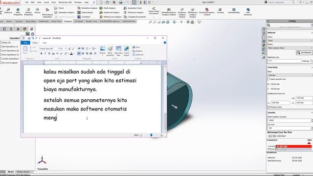This screenshot has width=313, height=176.
Task: Open WordPad font color dropdown arrow
Action: click(x=74, y=53)
